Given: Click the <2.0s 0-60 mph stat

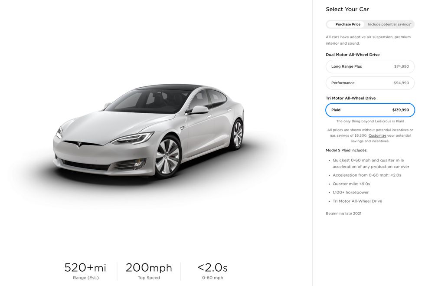Looking at the screenshot, I should (x=212, y=268).
